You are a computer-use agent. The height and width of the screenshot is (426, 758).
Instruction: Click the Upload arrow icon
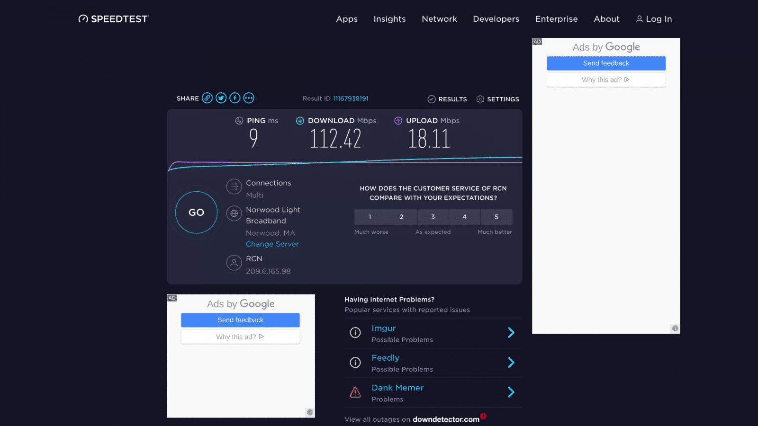point(398,121)
